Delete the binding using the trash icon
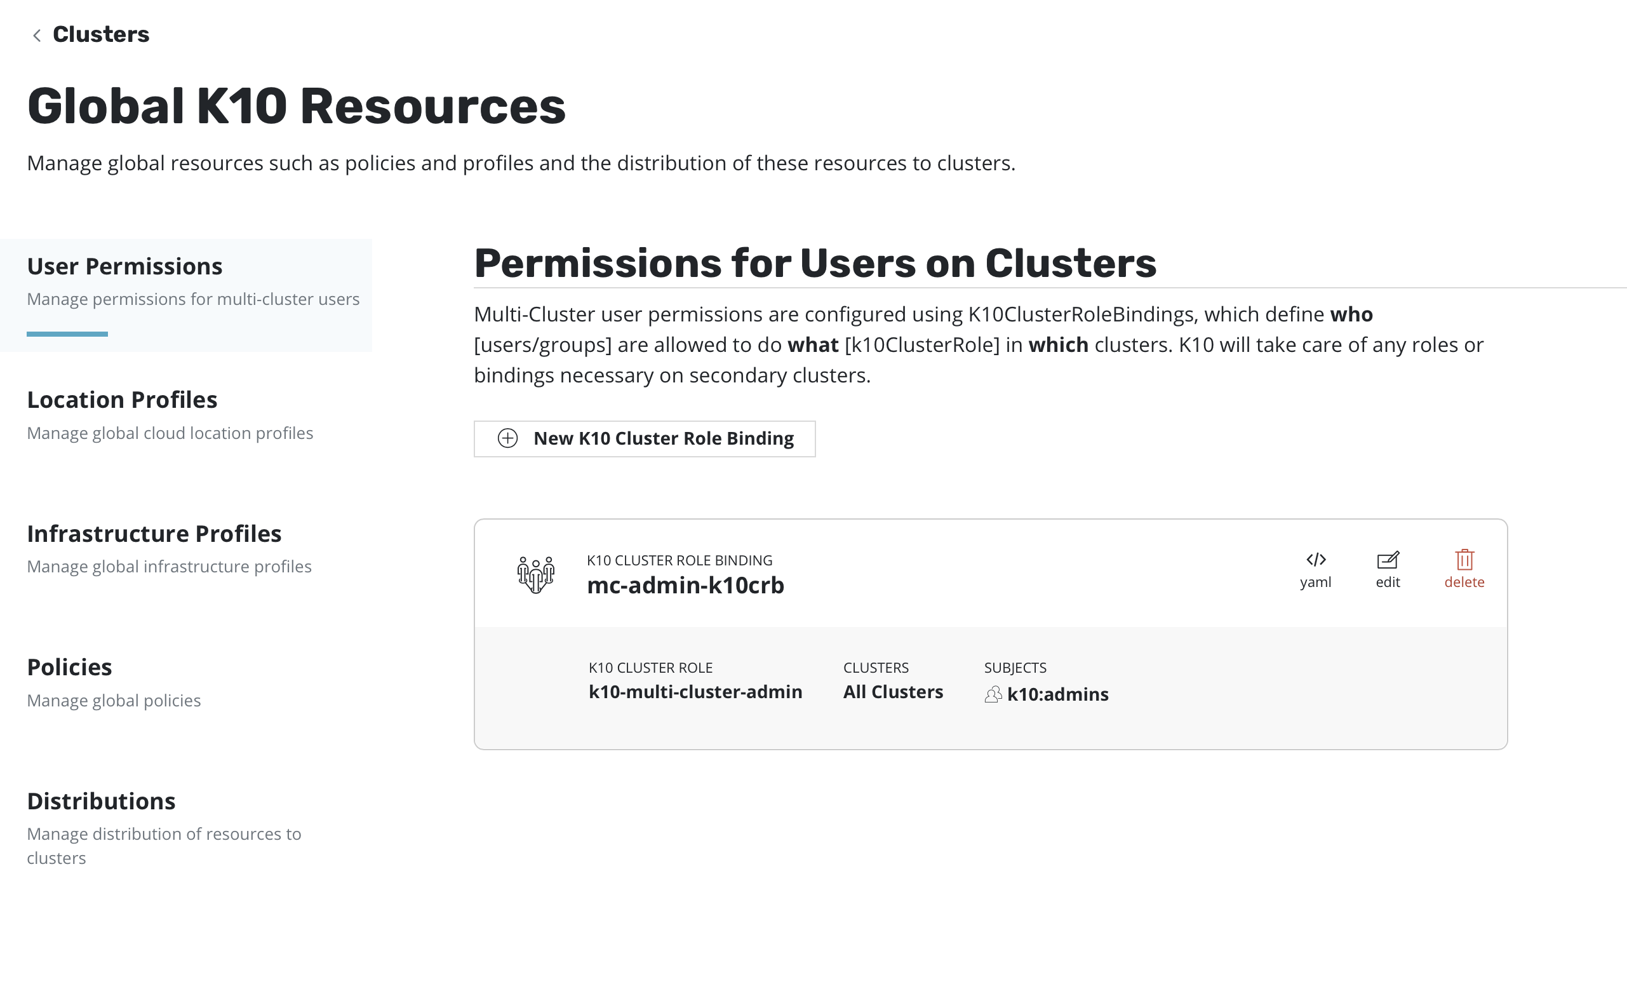The image size is (1627, 991). (1464, 560)
